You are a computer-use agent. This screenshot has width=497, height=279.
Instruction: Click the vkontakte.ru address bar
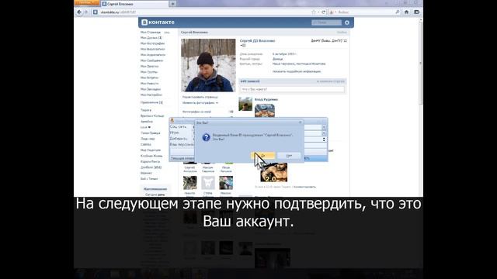point(203,12)
